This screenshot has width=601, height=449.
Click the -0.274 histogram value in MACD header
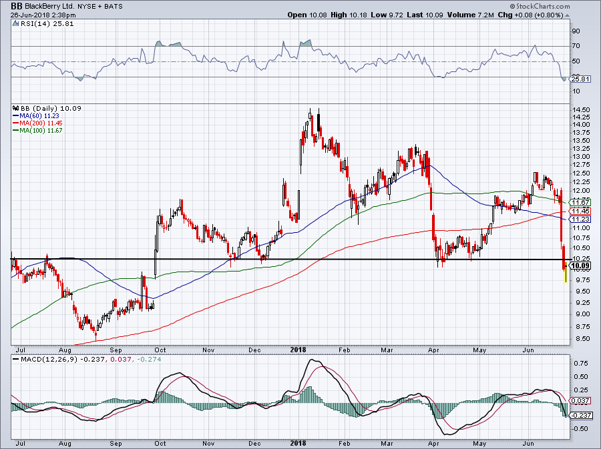[x=149, y=360]
